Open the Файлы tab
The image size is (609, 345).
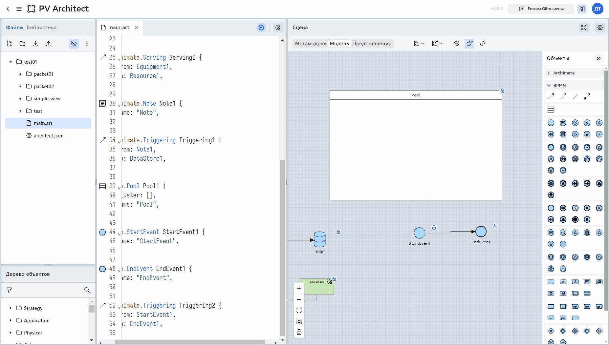(x=14, y=28)
